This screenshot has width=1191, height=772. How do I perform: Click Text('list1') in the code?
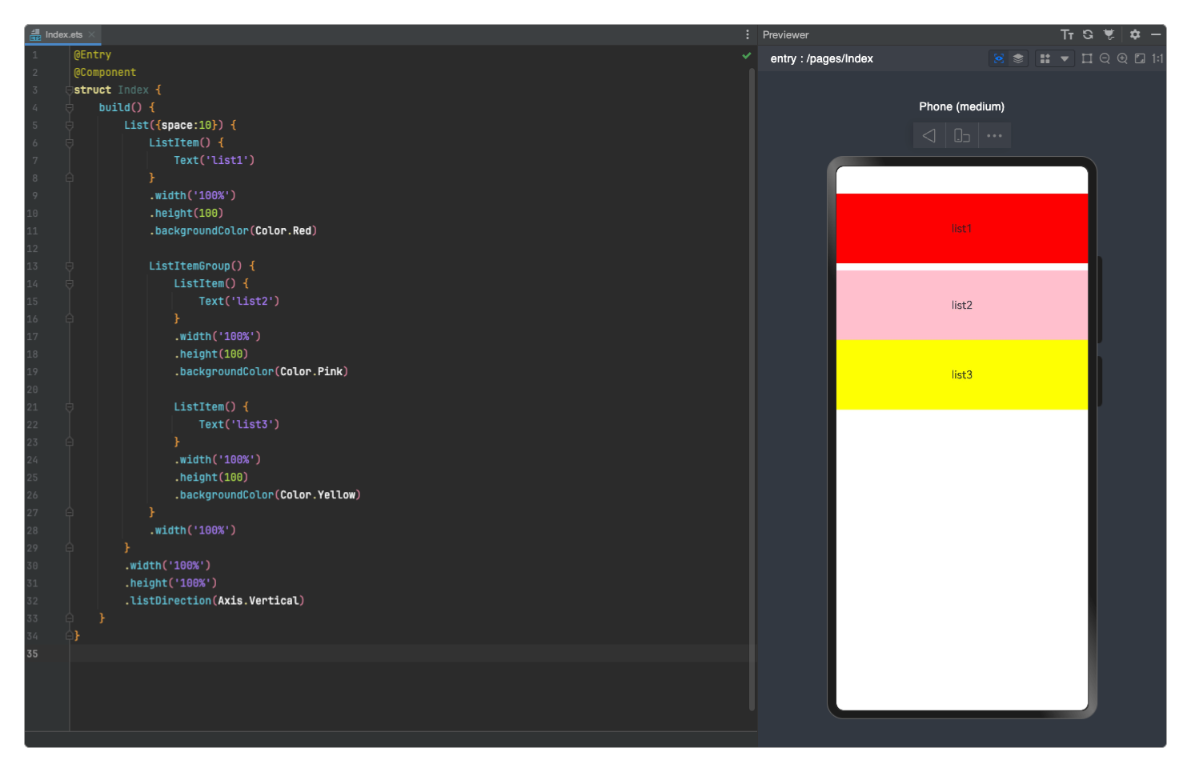pyautogui.click(x=214, y=161)
